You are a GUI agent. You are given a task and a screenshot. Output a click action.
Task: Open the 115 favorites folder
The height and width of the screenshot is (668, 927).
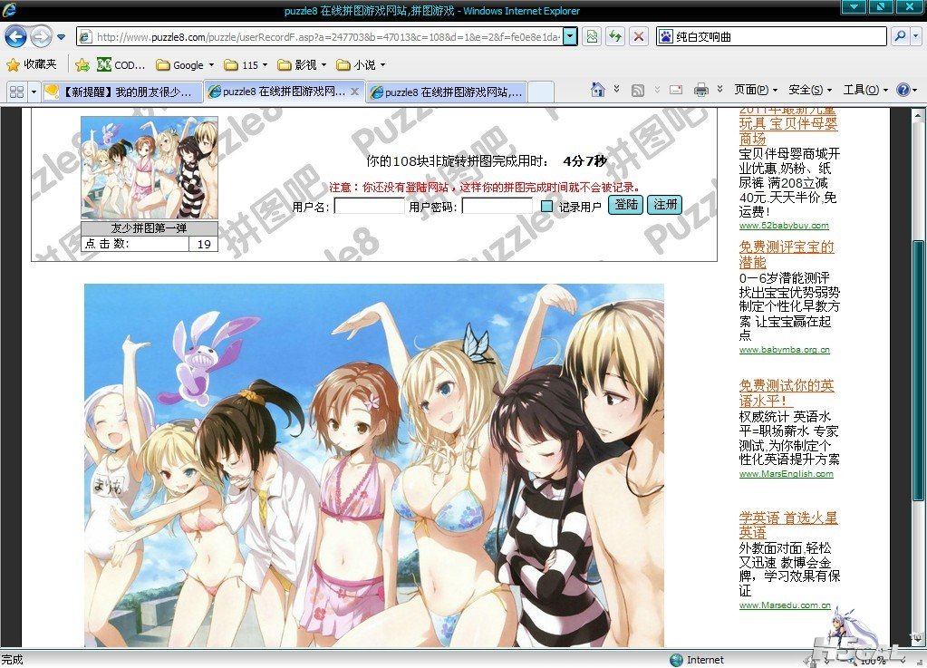point(246,65)
